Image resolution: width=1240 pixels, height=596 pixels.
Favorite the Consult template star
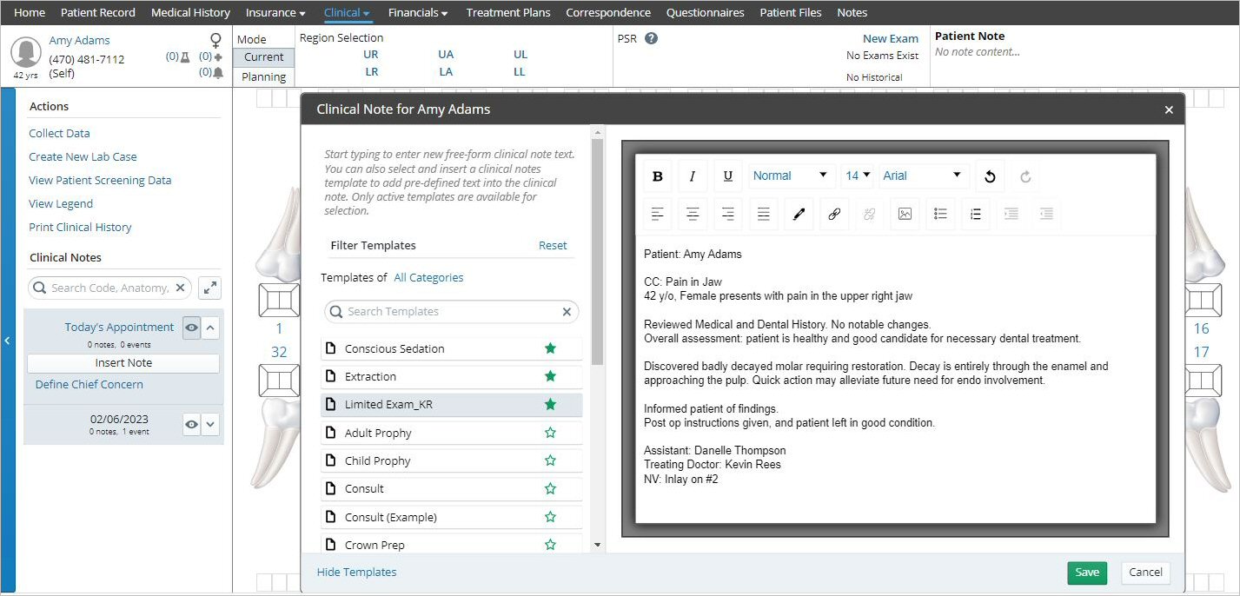click(x=550, y=488)
